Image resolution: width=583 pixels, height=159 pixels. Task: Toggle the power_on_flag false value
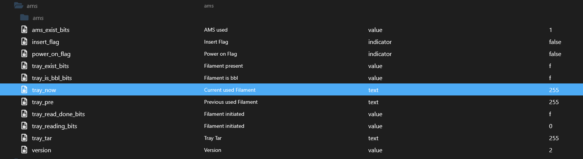tap(555, 54)
